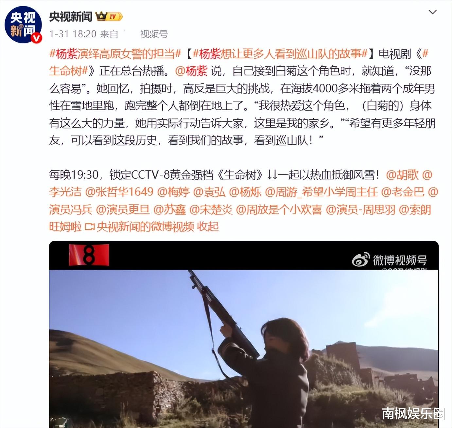Expand the post options chevron
This screenshot has width=452, height=428.
pos(432,12)
